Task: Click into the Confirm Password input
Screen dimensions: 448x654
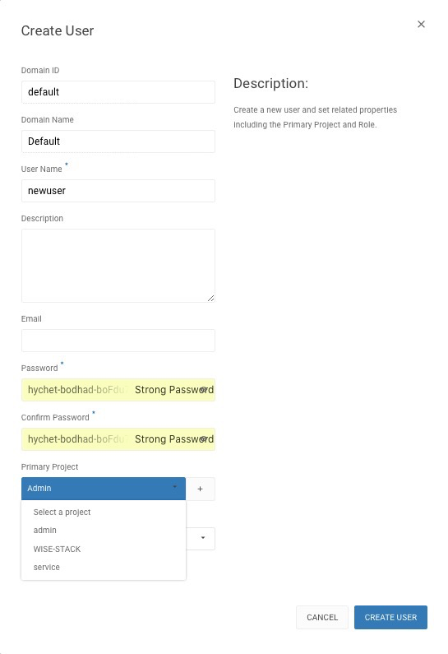Action: [118, 439]
